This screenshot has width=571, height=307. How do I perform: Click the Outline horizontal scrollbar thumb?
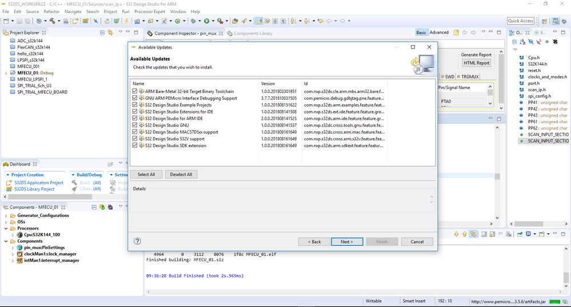(x=528, y=224)
